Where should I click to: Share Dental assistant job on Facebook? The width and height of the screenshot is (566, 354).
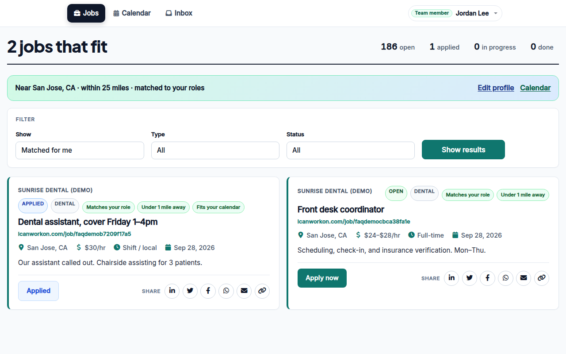(208, 291)
